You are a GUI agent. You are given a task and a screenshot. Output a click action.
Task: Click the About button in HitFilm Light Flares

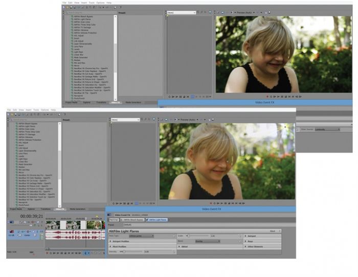[x=272, y=231]
